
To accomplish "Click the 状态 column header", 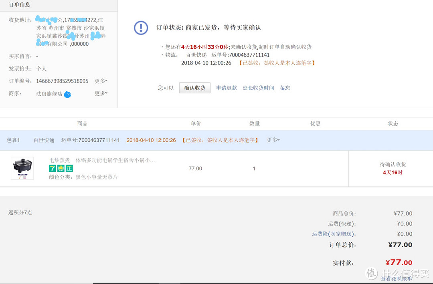I will point(393,123).
